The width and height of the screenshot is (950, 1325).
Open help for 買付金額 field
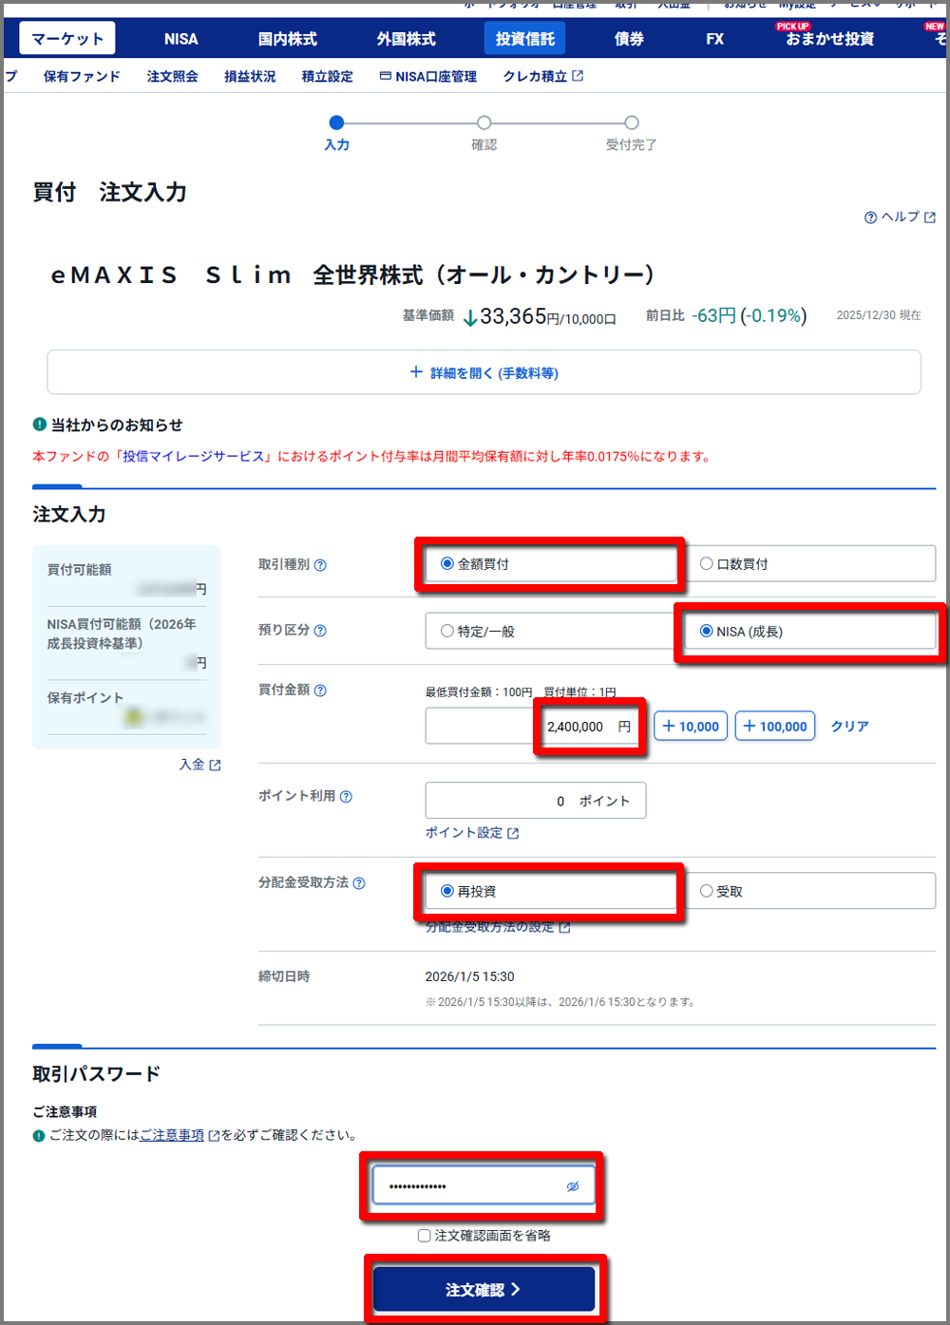coord(320,691)
